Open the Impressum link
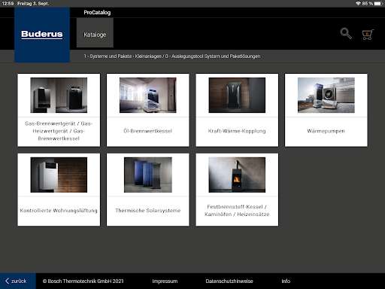Screen dimensions: 385x289 pos(165,281)
